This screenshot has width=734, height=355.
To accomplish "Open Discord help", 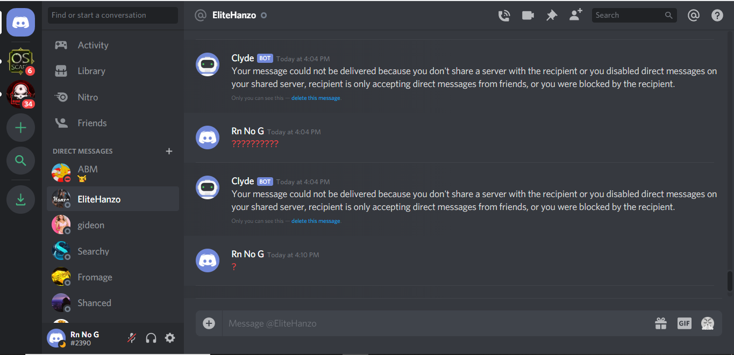I will coord(717,15).
